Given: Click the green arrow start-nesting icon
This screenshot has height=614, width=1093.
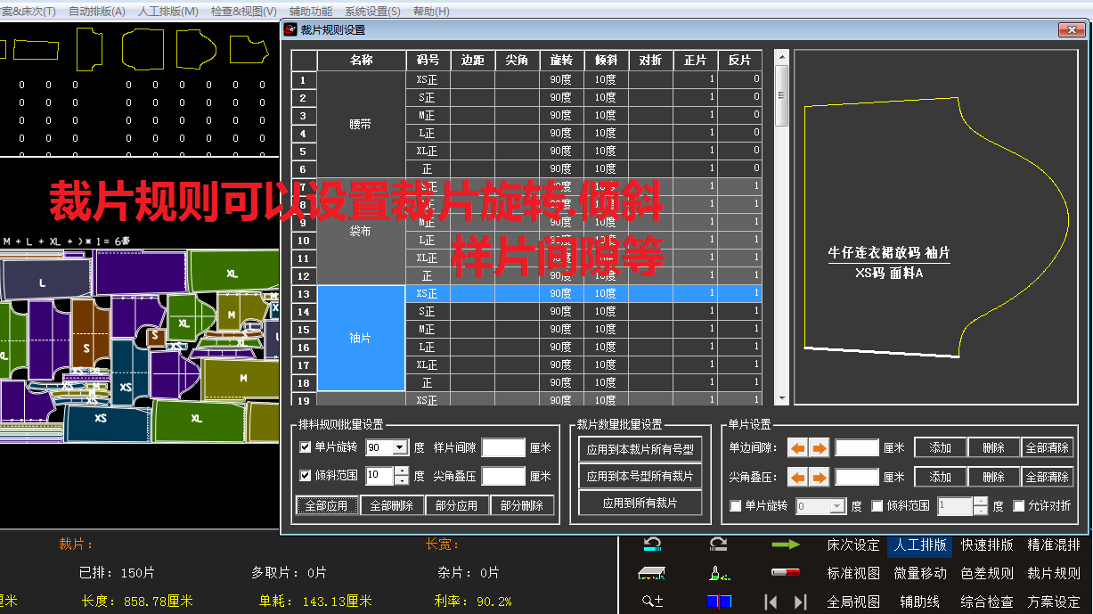Looking at the screenshot, I should coord(787,545).
